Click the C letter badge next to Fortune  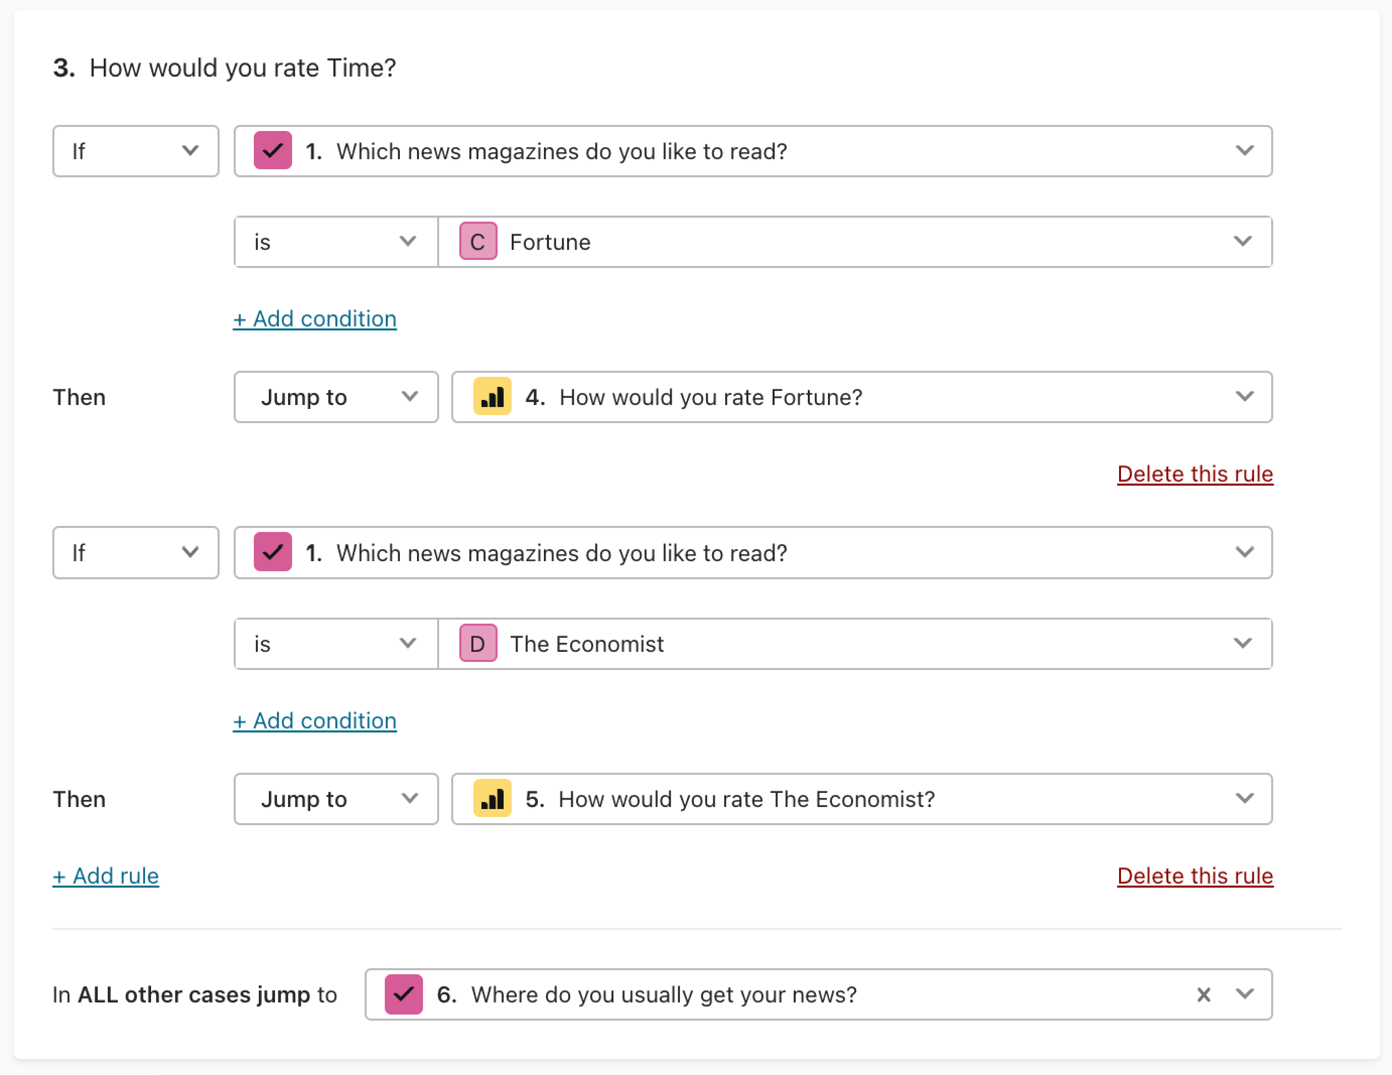pos(478,242)
